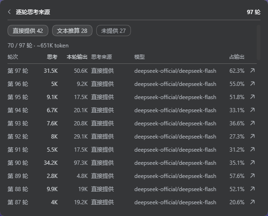Open round 94 details arrow

pyautogui.click(x=253, y=110)
